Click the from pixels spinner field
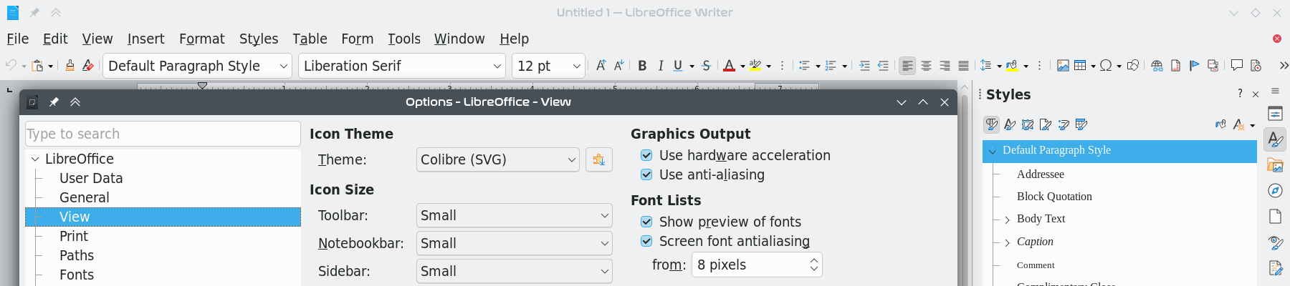 [757, 265]
